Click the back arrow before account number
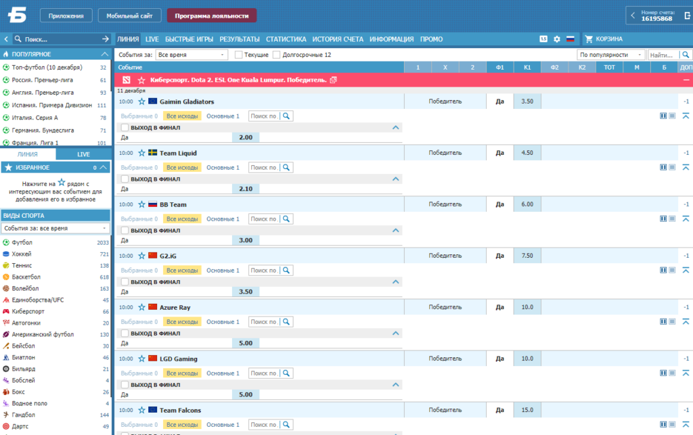This screenshot has height=435, width=693. [633, 16]
